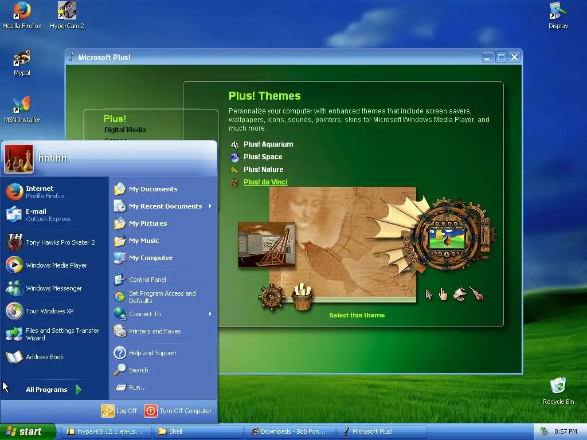Select Plus! da Vinci theme link
587x440 pixels.
(x=265, y=182)
